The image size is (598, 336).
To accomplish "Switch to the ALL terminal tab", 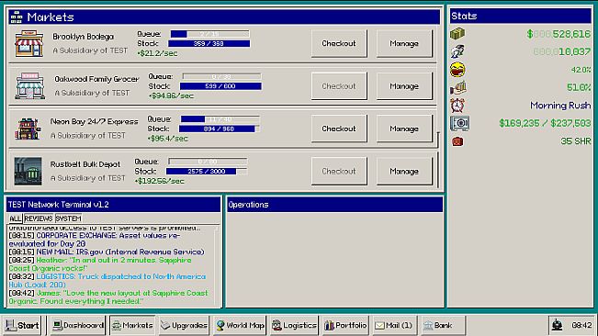I will click(x=16, y=218).
